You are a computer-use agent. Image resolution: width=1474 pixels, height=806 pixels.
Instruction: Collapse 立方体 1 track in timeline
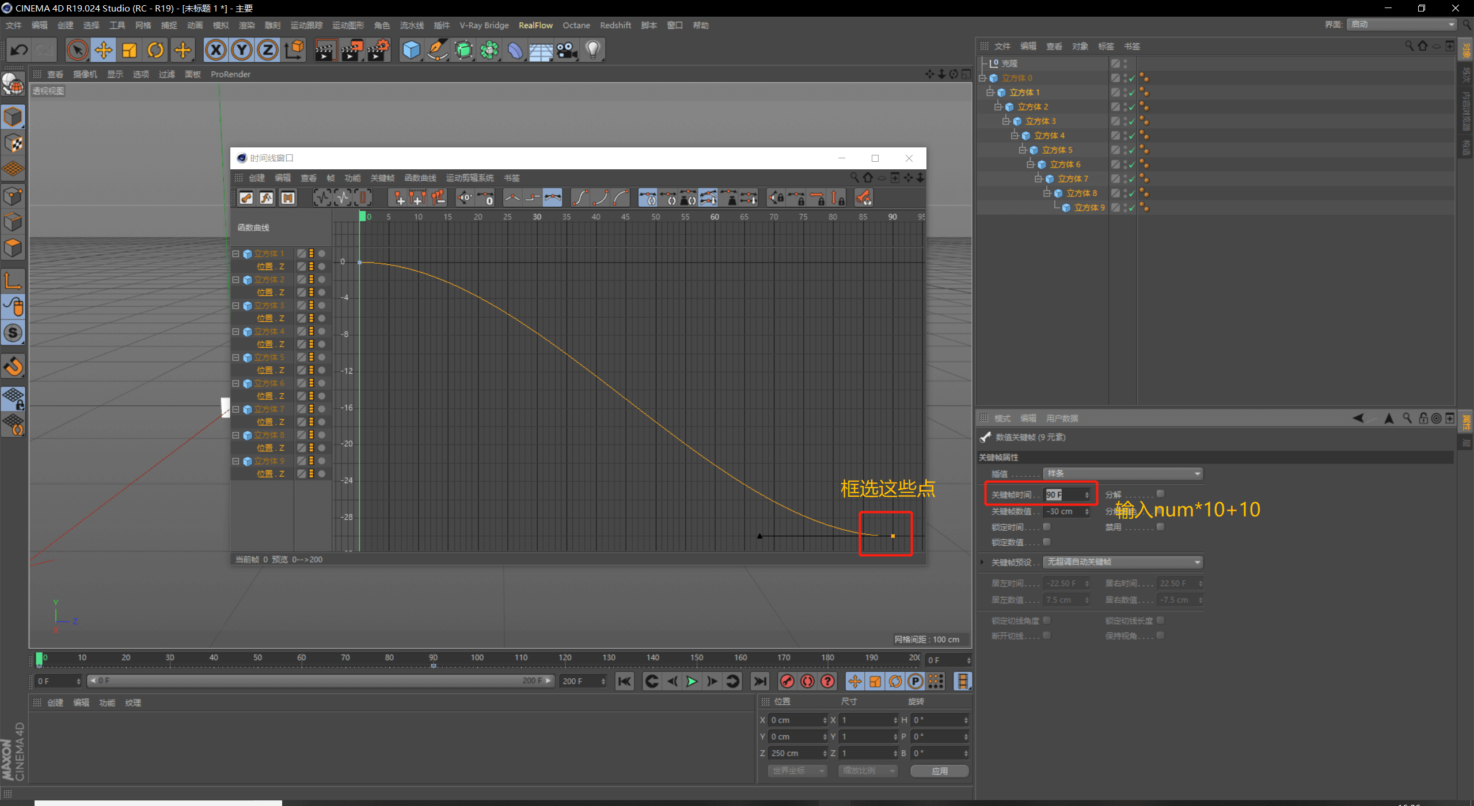(235, 254)
